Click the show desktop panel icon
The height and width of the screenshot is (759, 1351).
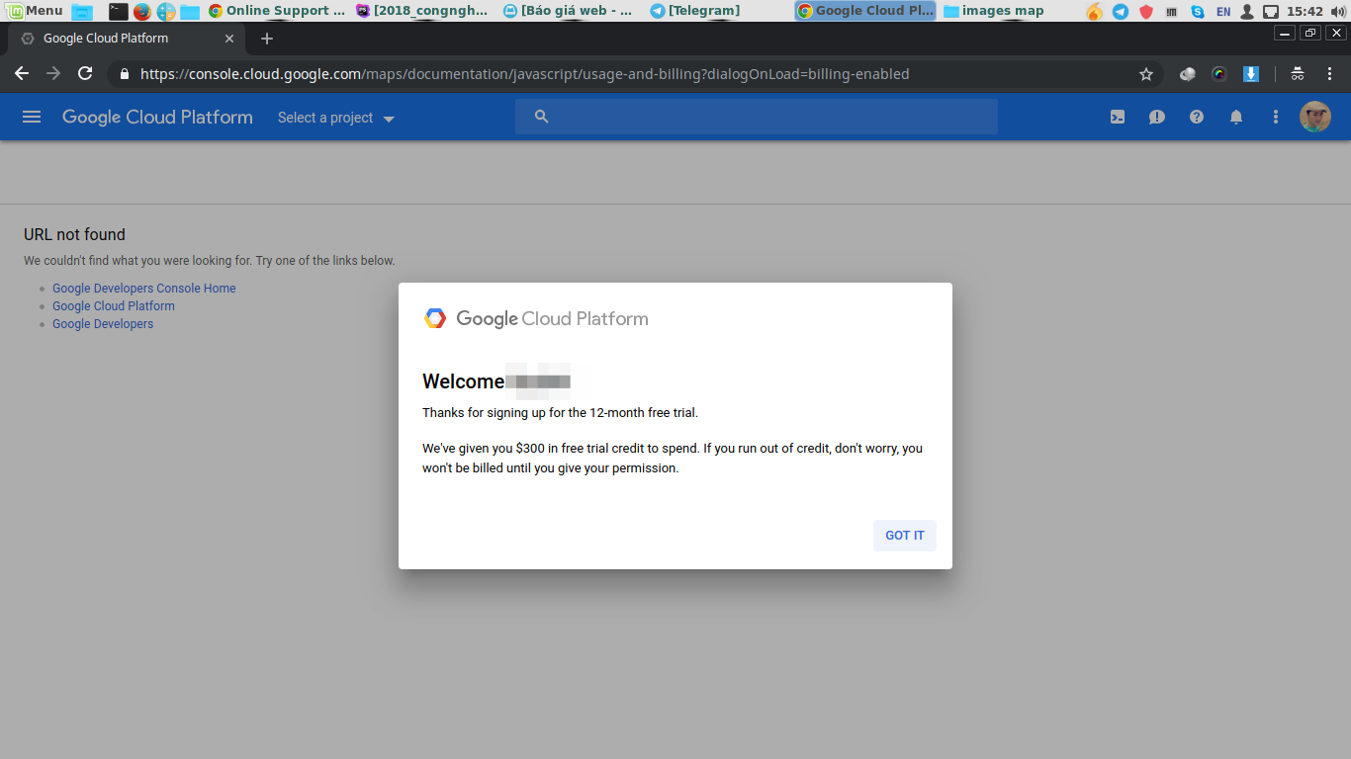(82, 12)
